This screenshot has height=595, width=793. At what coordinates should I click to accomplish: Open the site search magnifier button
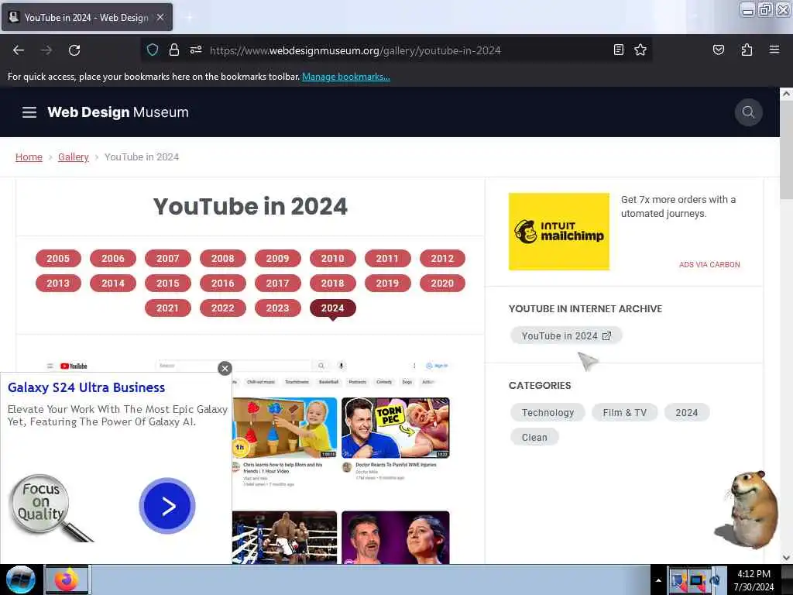pyautogui.click(x=749, y=112)
